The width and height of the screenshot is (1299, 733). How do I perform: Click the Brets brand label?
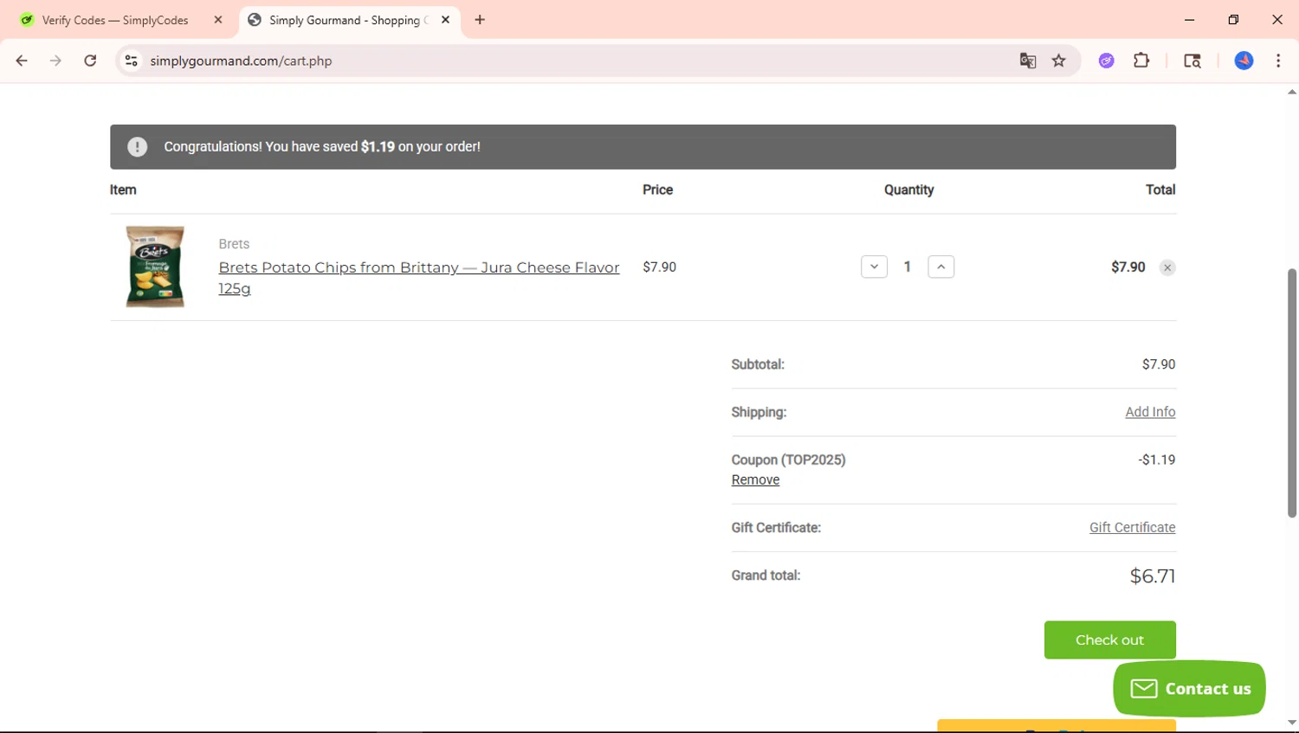(234, 244)
